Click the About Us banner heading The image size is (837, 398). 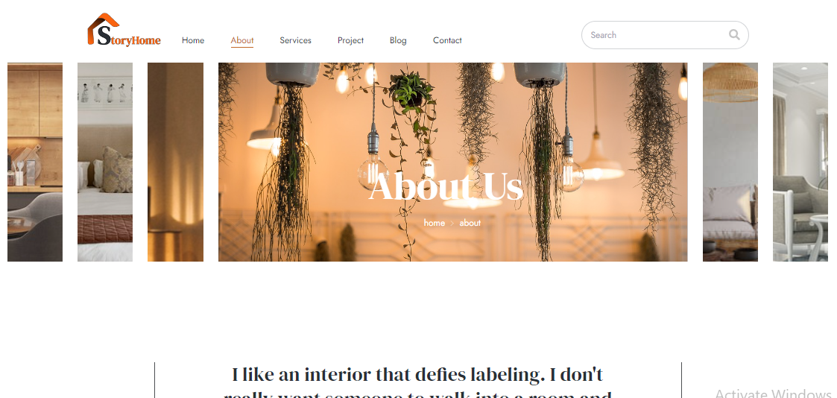pos(446,187)
